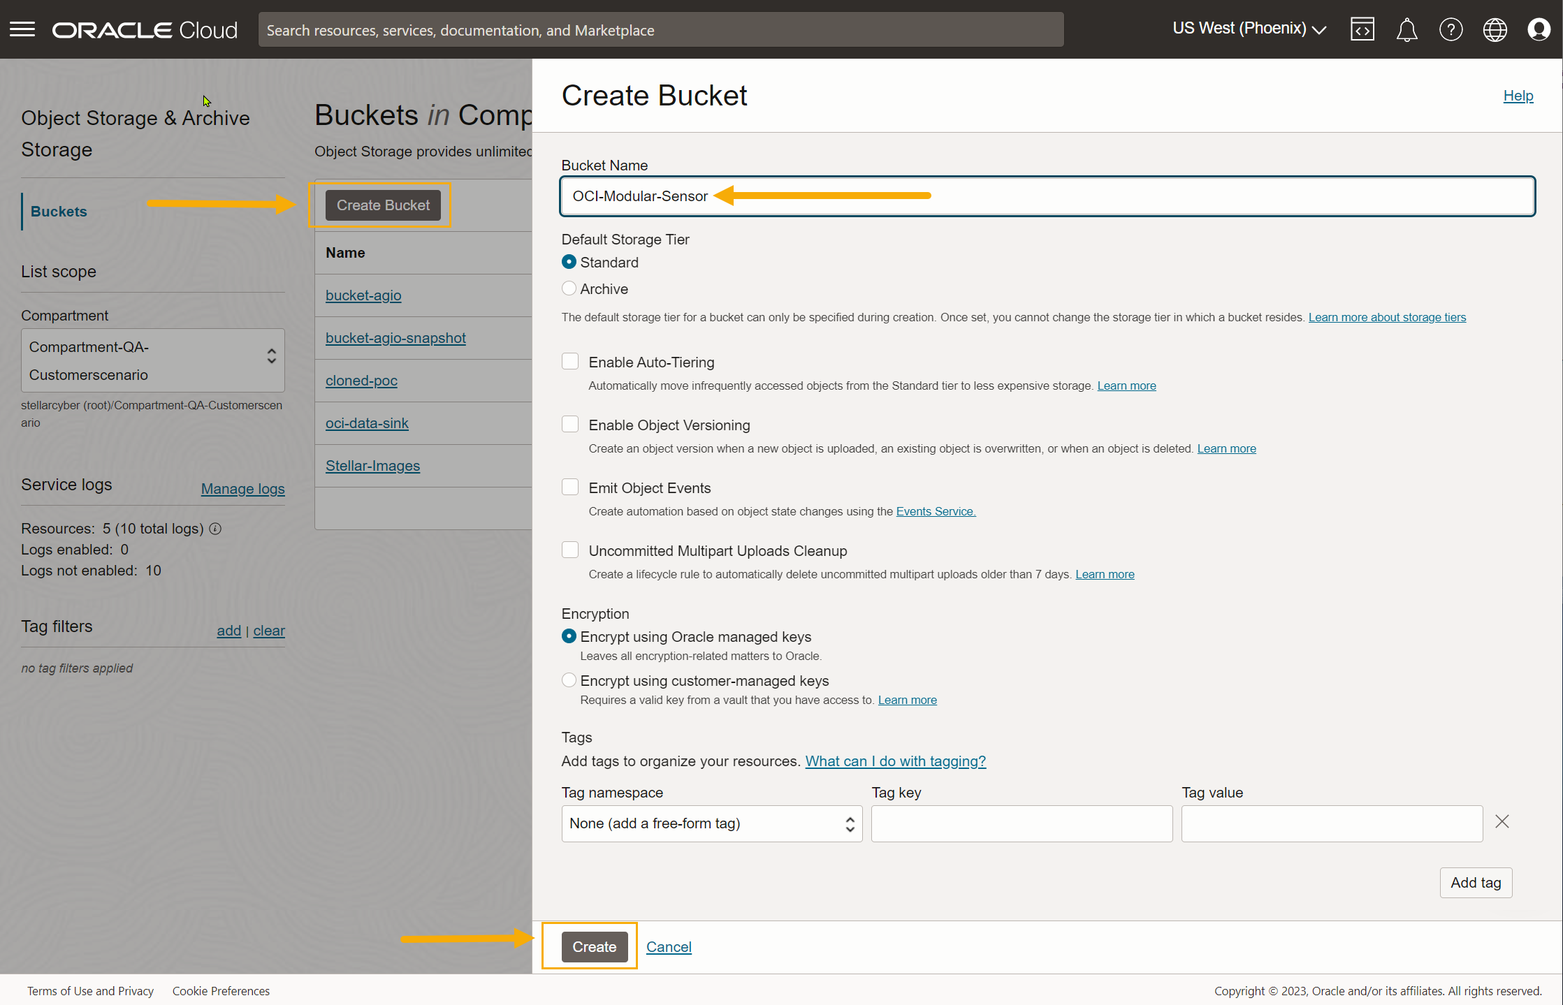The height and width of the screenshot is (1005, 1563).
Task: Select Buckets in the left navigation
Action: coord(59,212)
